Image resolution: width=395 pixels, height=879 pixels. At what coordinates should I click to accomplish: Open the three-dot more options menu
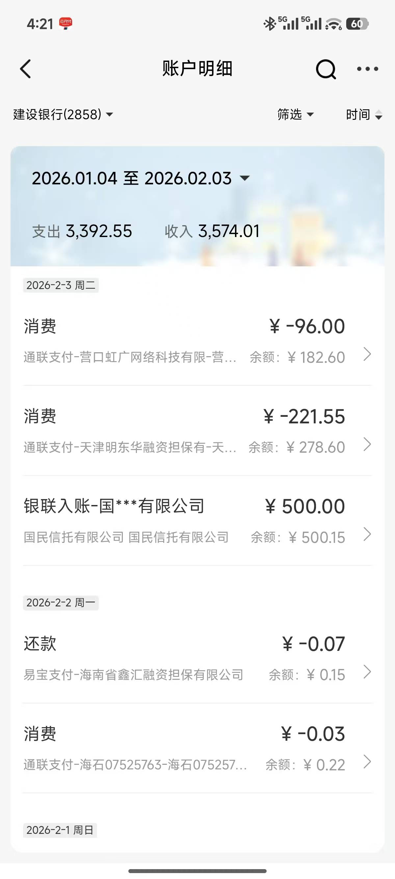(367, 69)
